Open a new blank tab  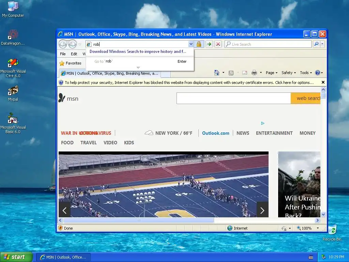(166, 74)
